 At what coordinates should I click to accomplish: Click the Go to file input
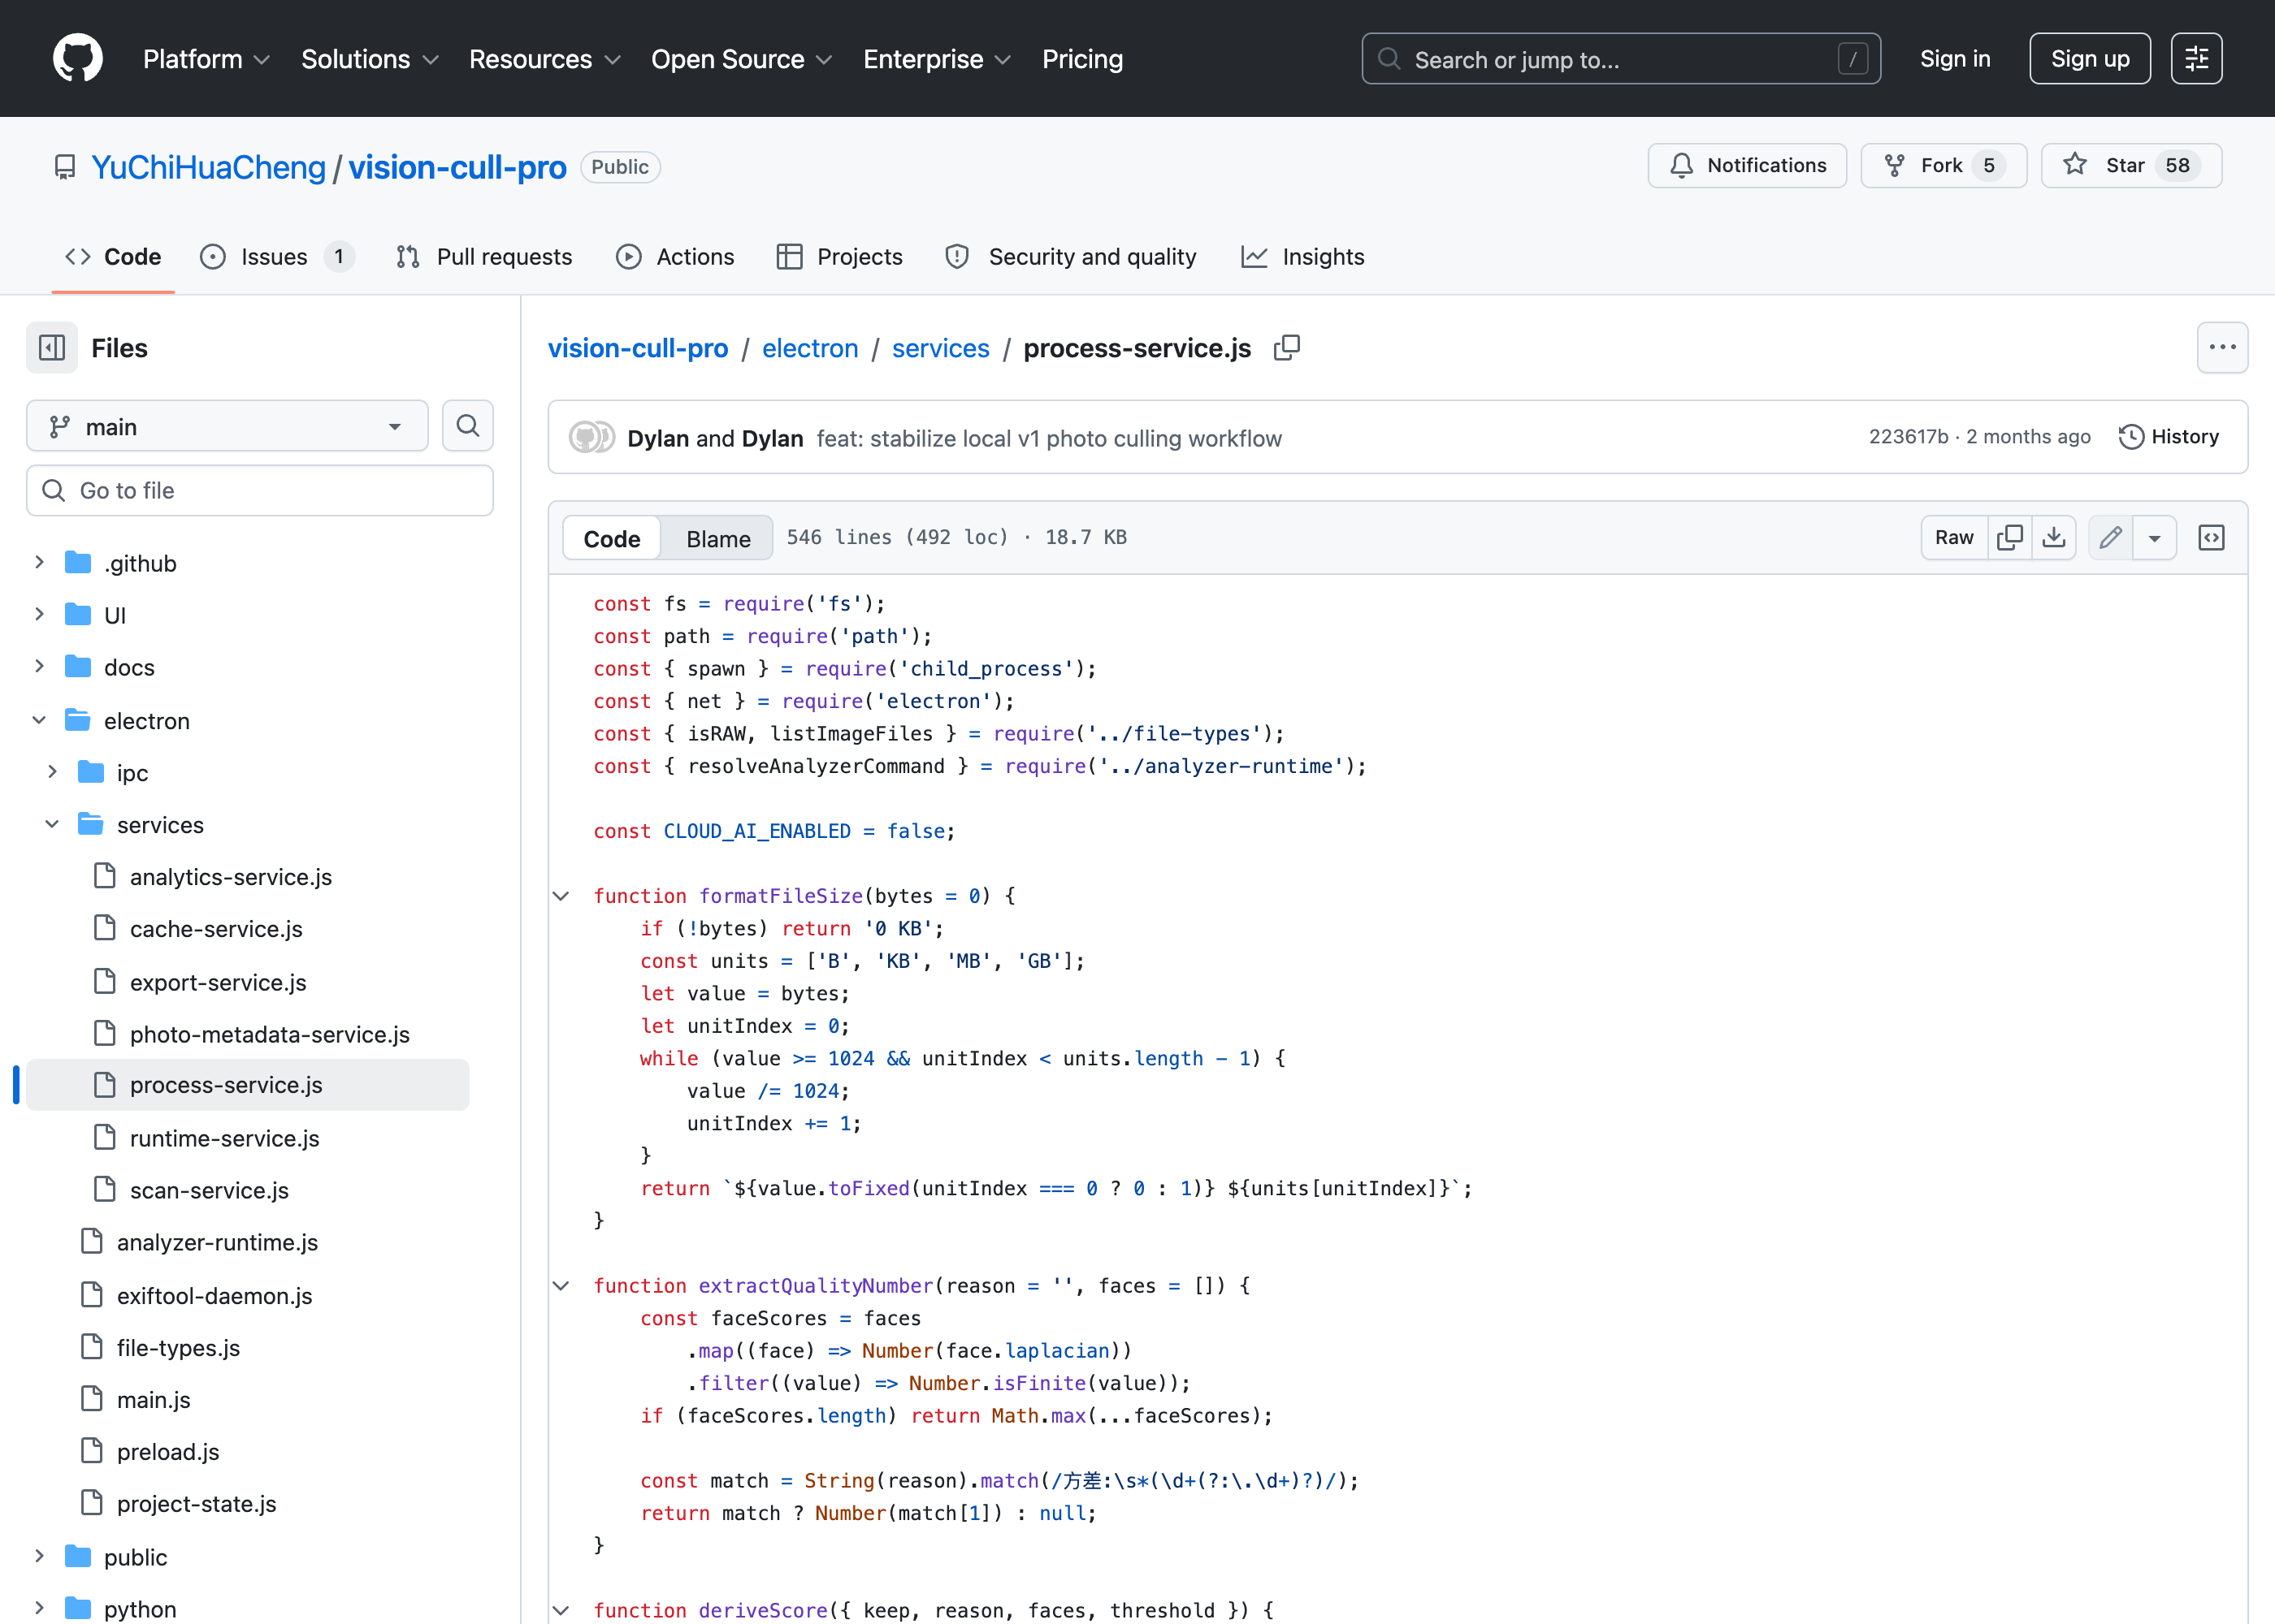(260, 490)
